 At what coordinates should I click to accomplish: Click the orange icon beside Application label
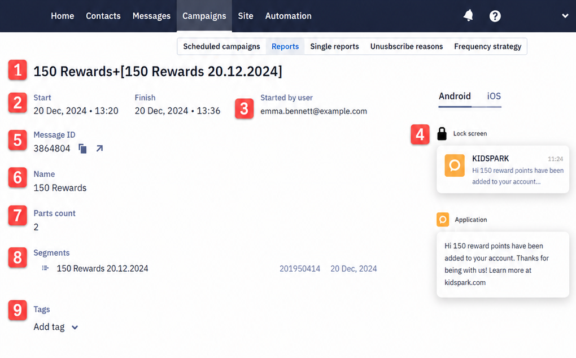tap(443, 220)
